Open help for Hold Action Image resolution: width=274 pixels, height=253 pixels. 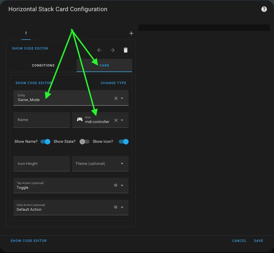pyautogui.click(x=116, y=207)
